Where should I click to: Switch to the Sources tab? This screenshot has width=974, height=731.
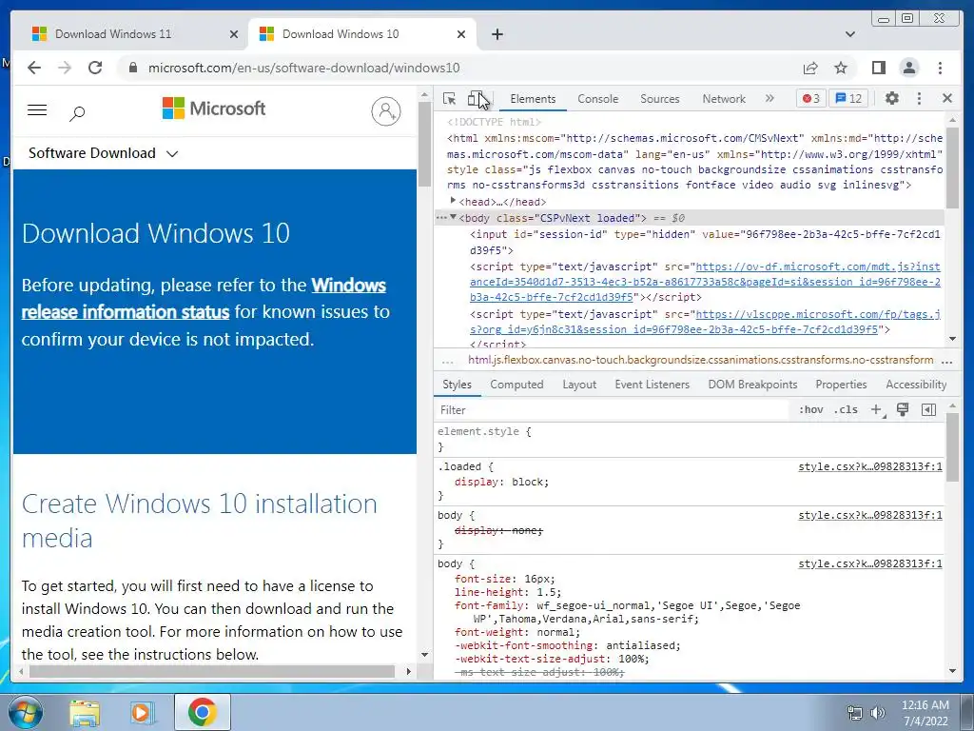[x=660, y=99]
